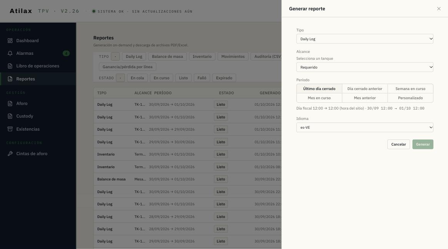Click the Generar button
The width and height of the screenshot is (448, 249).
pos(423,144)
